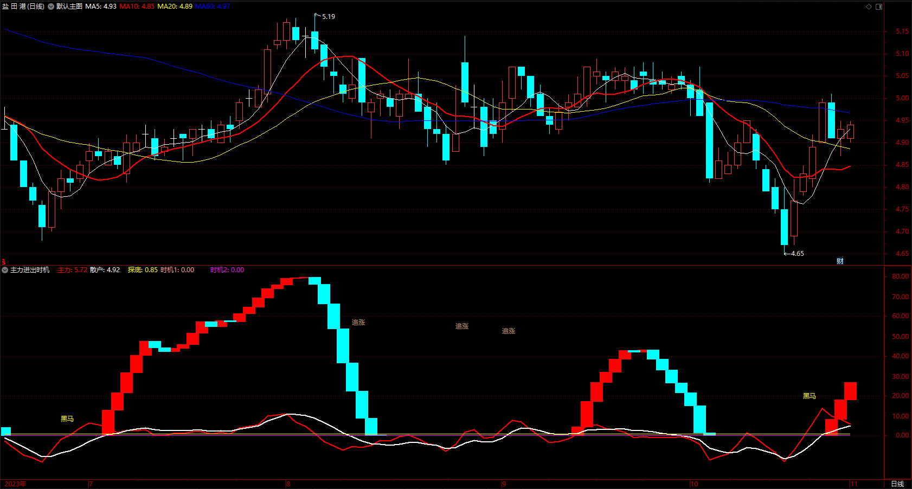The height and width of the screenshot is (489, 912).
Task: Click the month 7 marker on timeline
Action: 91,484
